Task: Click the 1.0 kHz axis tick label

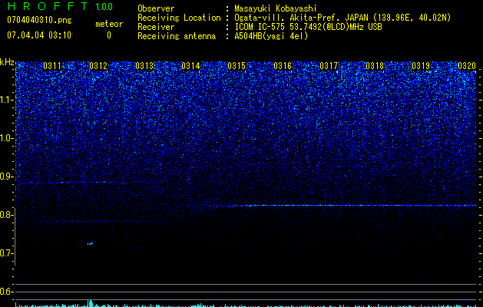Action: [x=6, y=138]
